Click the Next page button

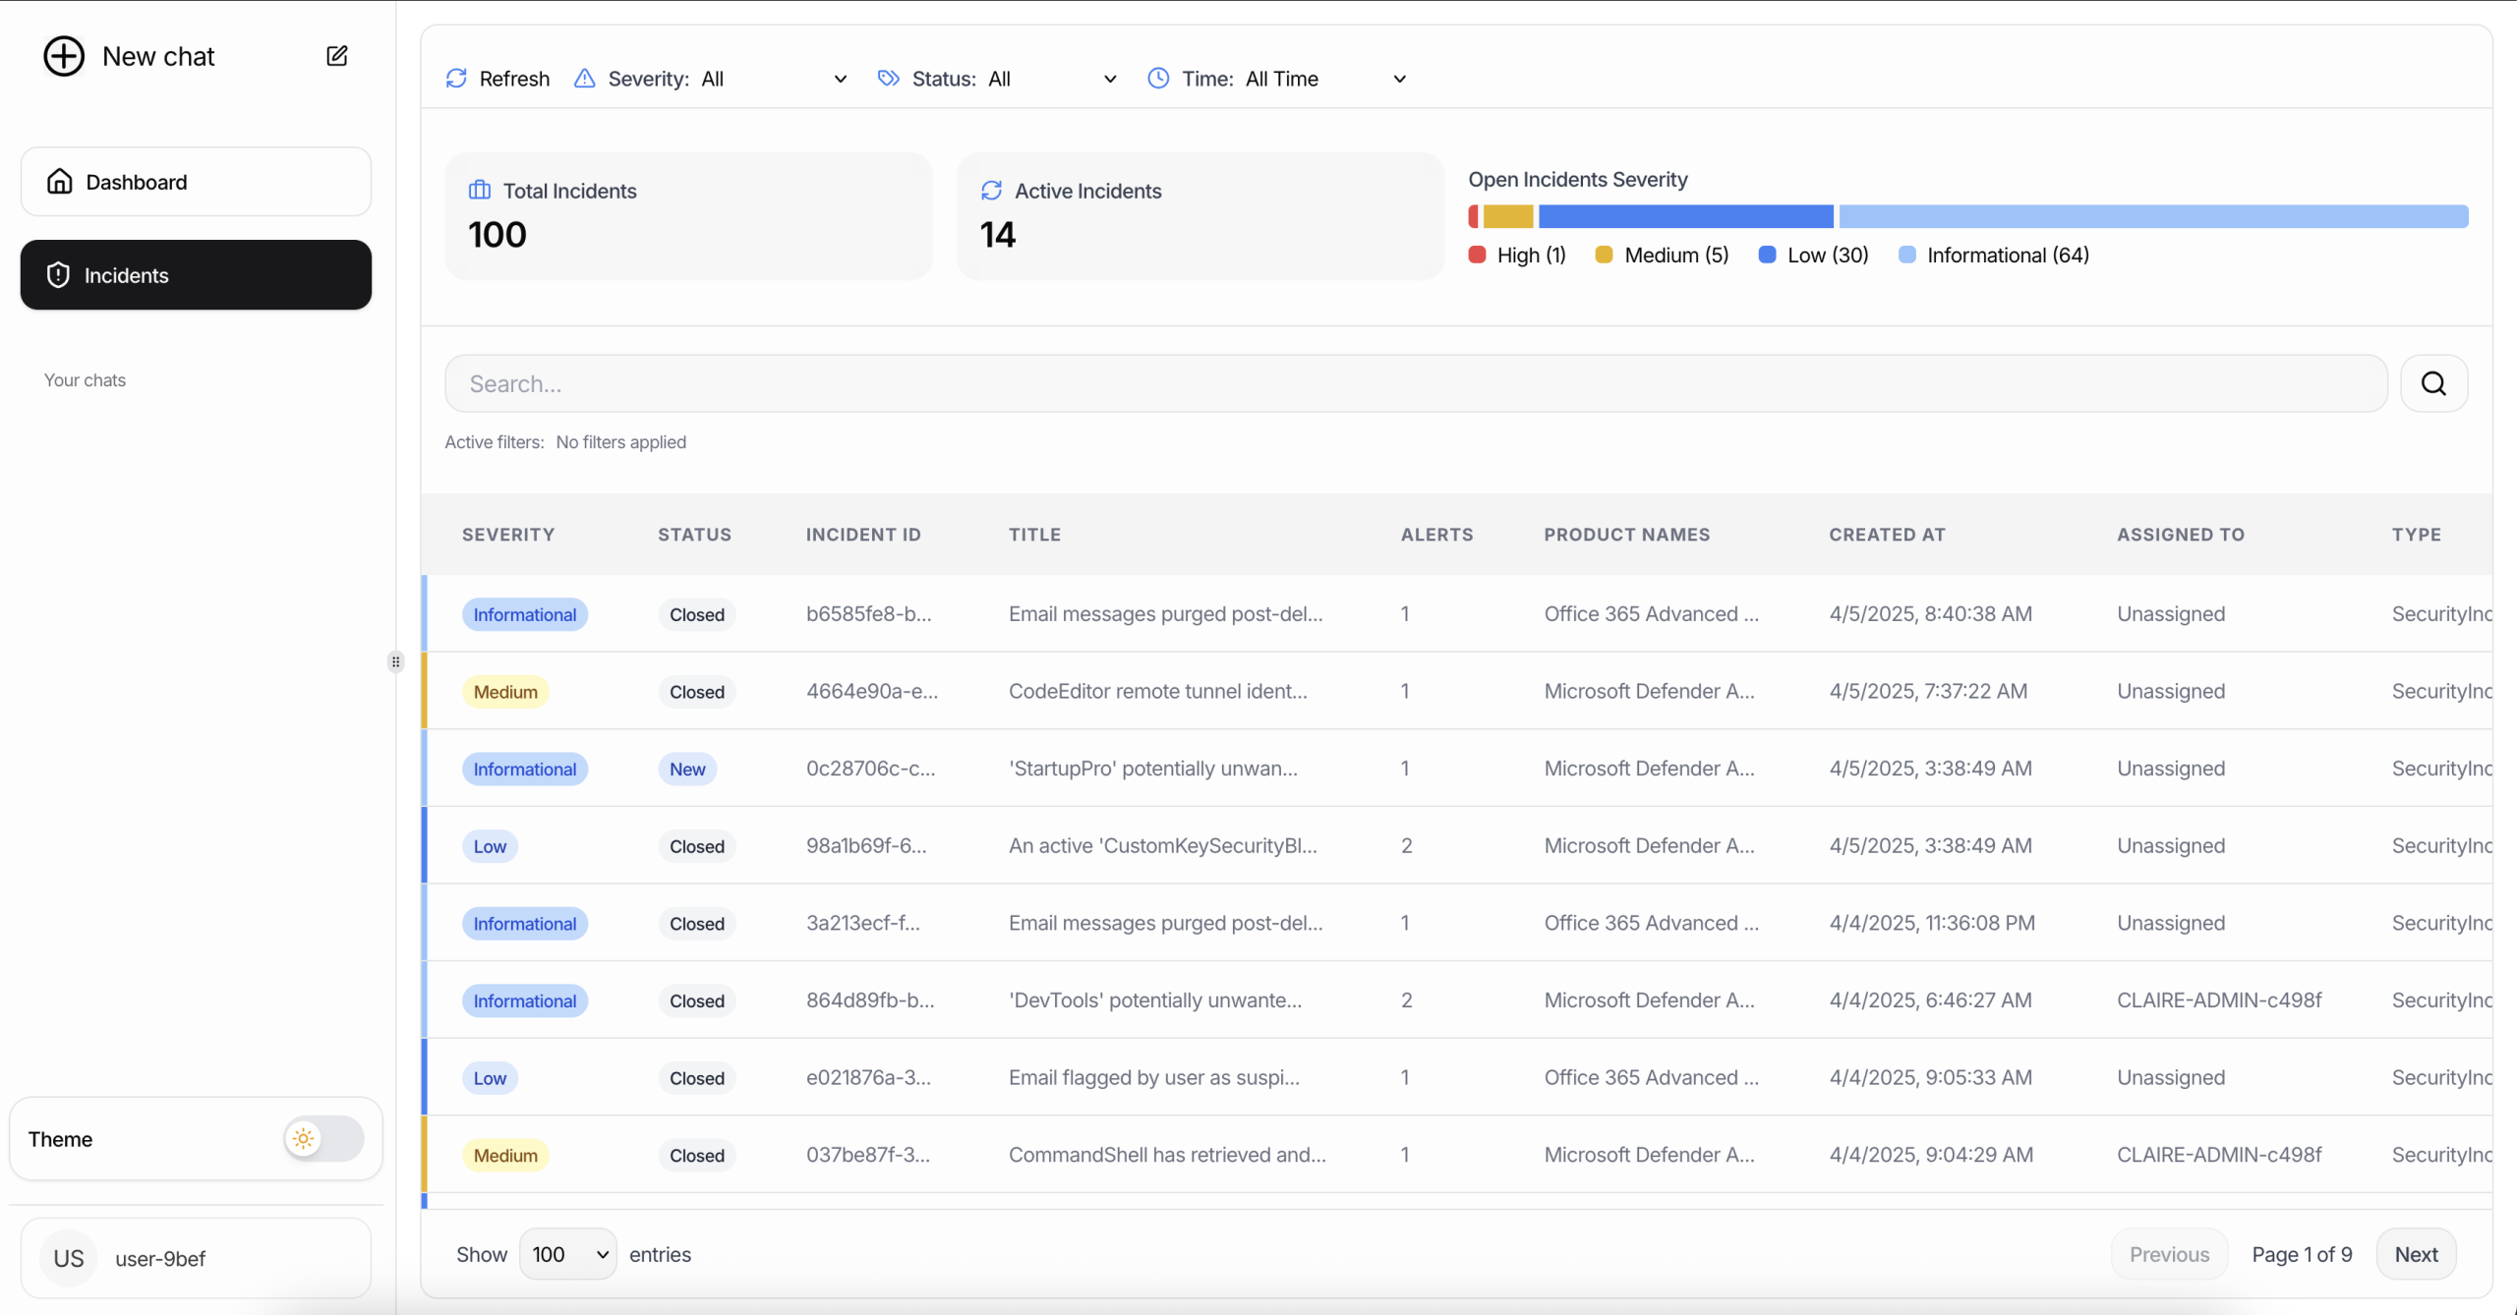pos(2416,1254)
